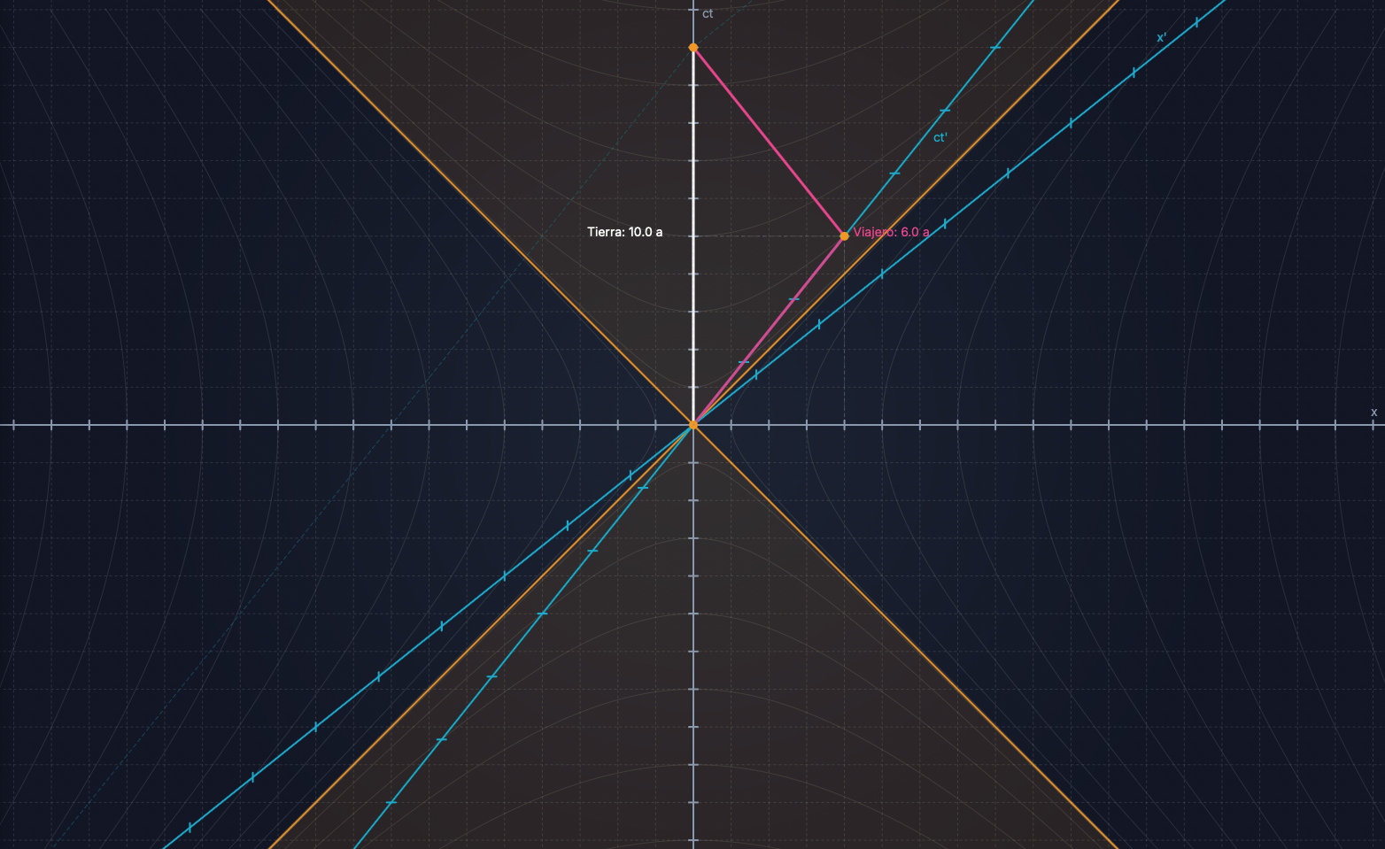Click the "Tierra: 10.0 a" label
This screenshot has width=1385, height=849.
coord(624,232)
